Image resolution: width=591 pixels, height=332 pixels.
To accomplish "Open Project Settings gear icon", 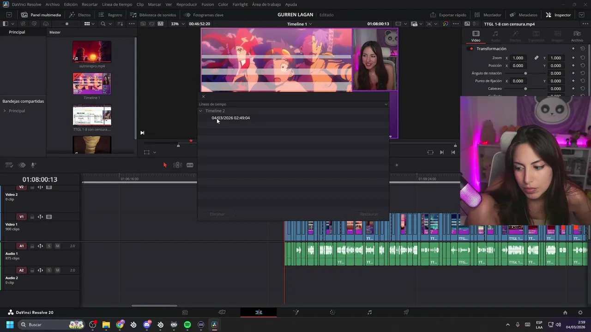I will pyautogui.click(x=580, y=312).
